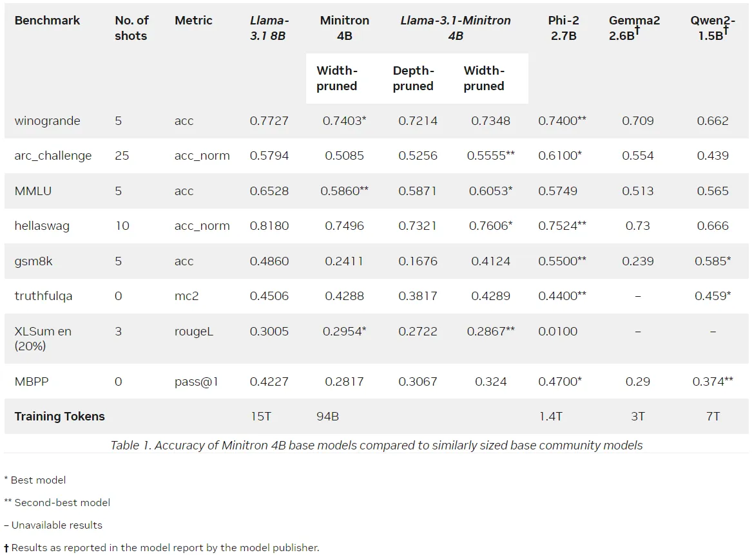The image size is (752, 555).
Task: Select the arc_challenge row label
Action: click(x=53, y=156)
